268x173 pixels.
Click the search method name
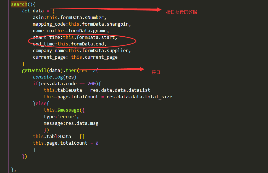coord(19,4)
